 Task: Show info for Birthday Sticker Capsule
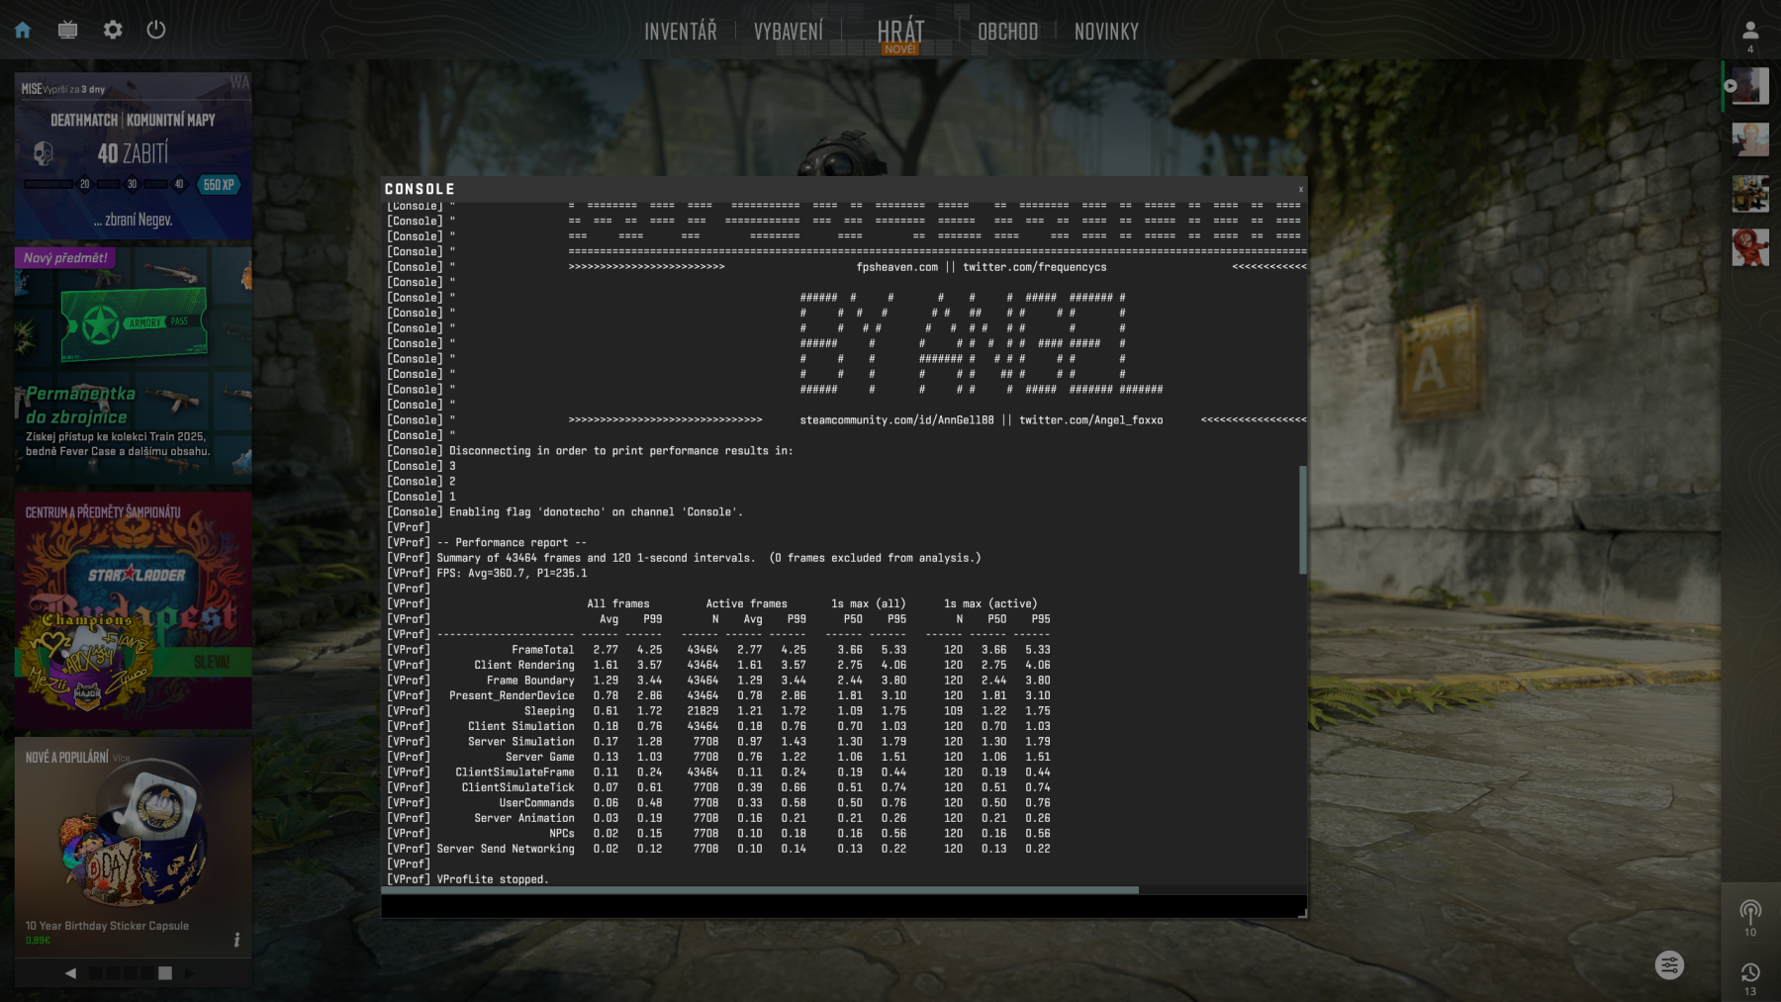pyautogui.click(x=236, y=940)
